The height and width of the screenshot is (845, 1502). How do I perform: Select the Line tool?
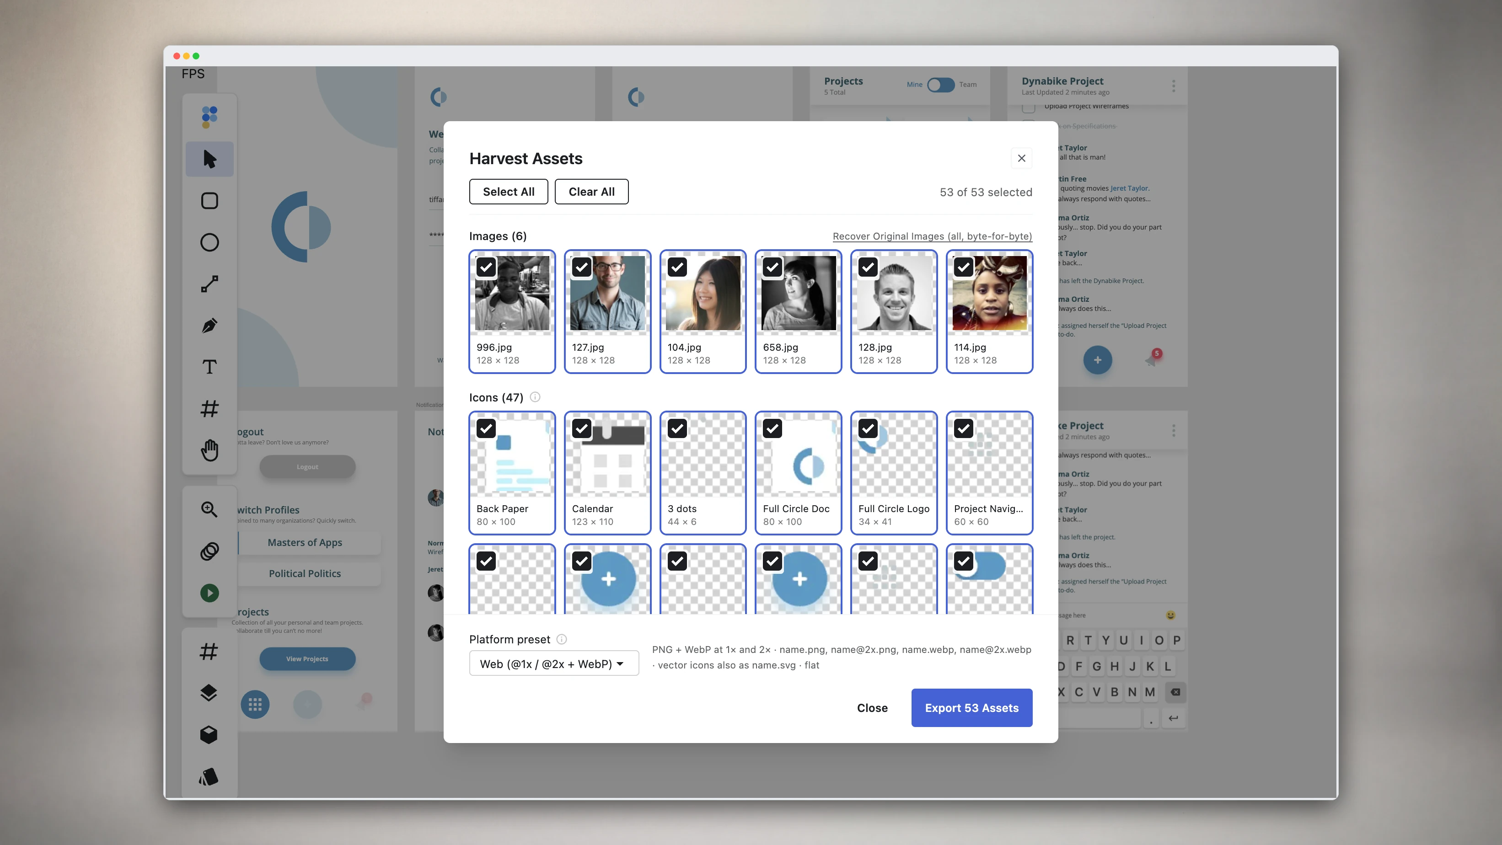209,284
